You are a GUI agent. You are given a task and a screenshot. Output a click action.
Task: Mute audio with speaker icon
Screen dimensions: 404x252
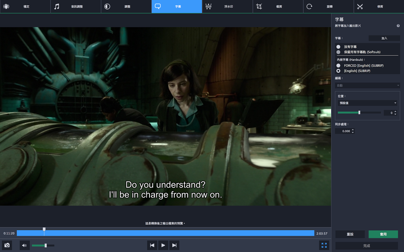coord(24,245)
